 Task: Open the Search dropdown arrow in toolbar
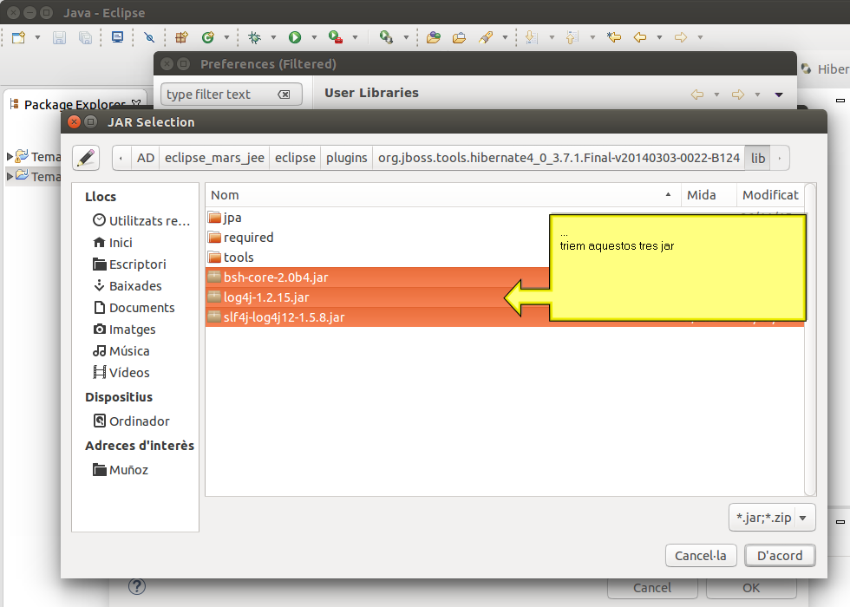pos(505,37)
